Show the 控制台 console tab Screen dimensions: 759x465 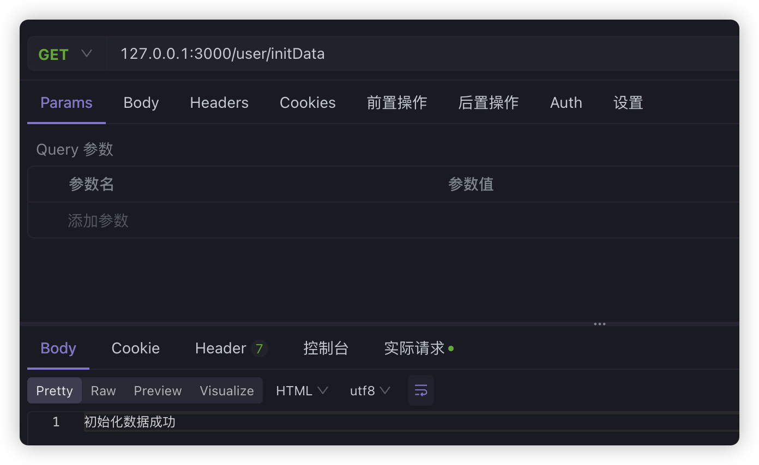pyautogui.click(x=326, y=348)
